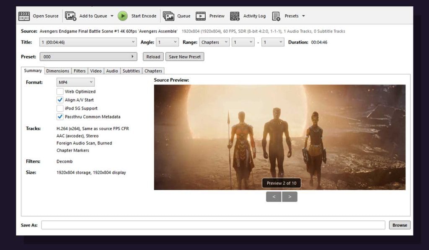Open the Angle dropdown
This screenshot has width=429, height=250.
(x=167, y=42)
